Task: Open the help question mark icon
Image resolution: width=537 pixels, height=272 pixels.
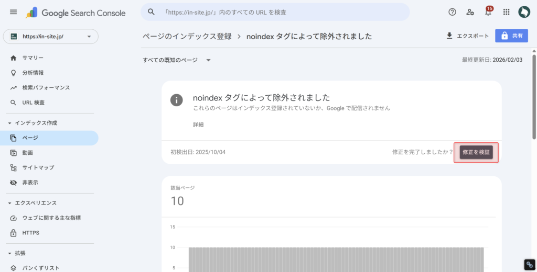Action: point(452,12)
